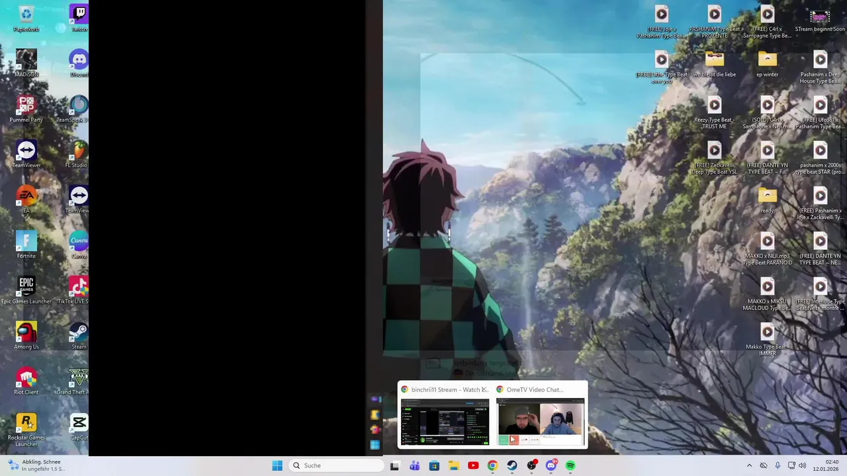The width and height of the screenshot is (847, 476).
Task: Select the 'STream beginnt Soon' video file
Action: click(820, 19)
